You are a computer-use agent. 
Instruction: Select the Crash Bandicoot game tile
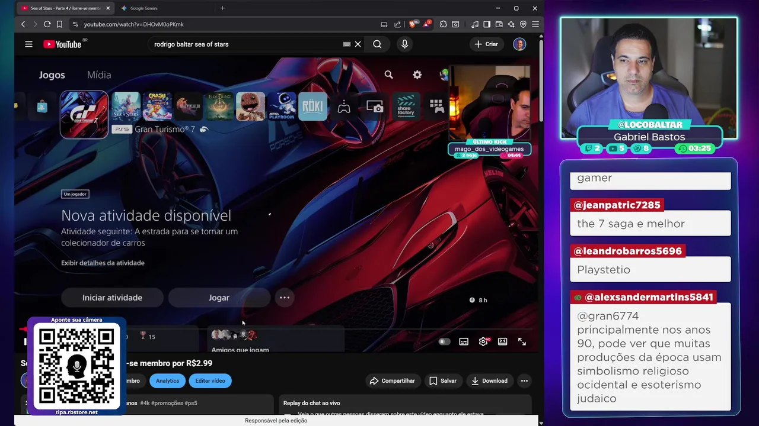157,106
